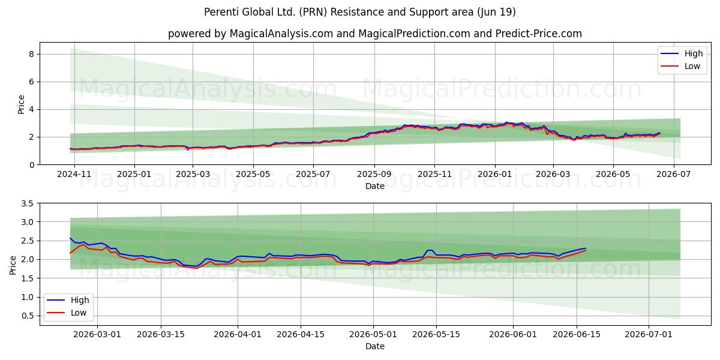Click the '2024-11' tick label on the top chart
This screenshot has width=720, height=360.
tap(74, 175)
